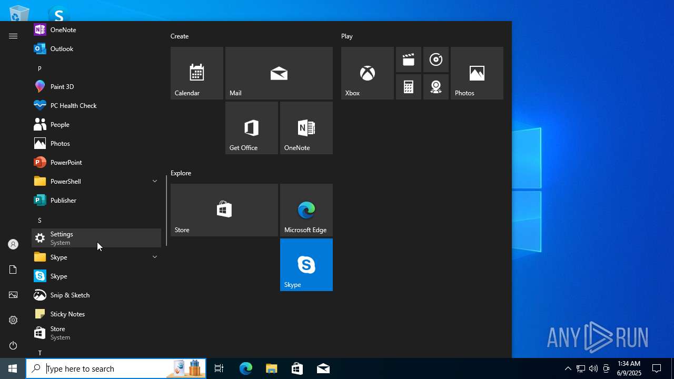
Task: Open the blue Skype tile
Action: point(306,265)
